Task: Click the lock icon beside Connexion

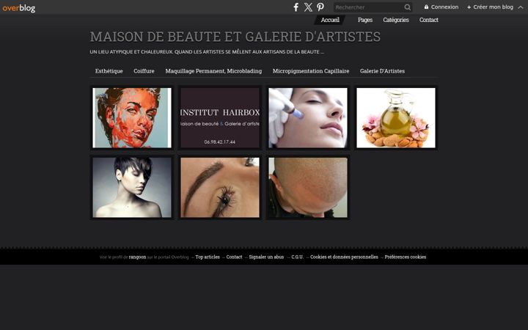Action: coord(426,7)
